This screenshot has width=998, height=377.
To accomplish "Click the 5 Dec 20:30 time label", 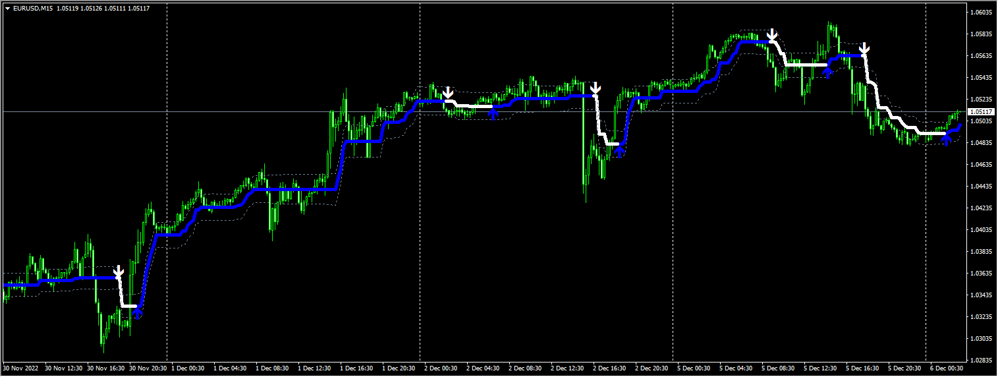I will point(905,368).
